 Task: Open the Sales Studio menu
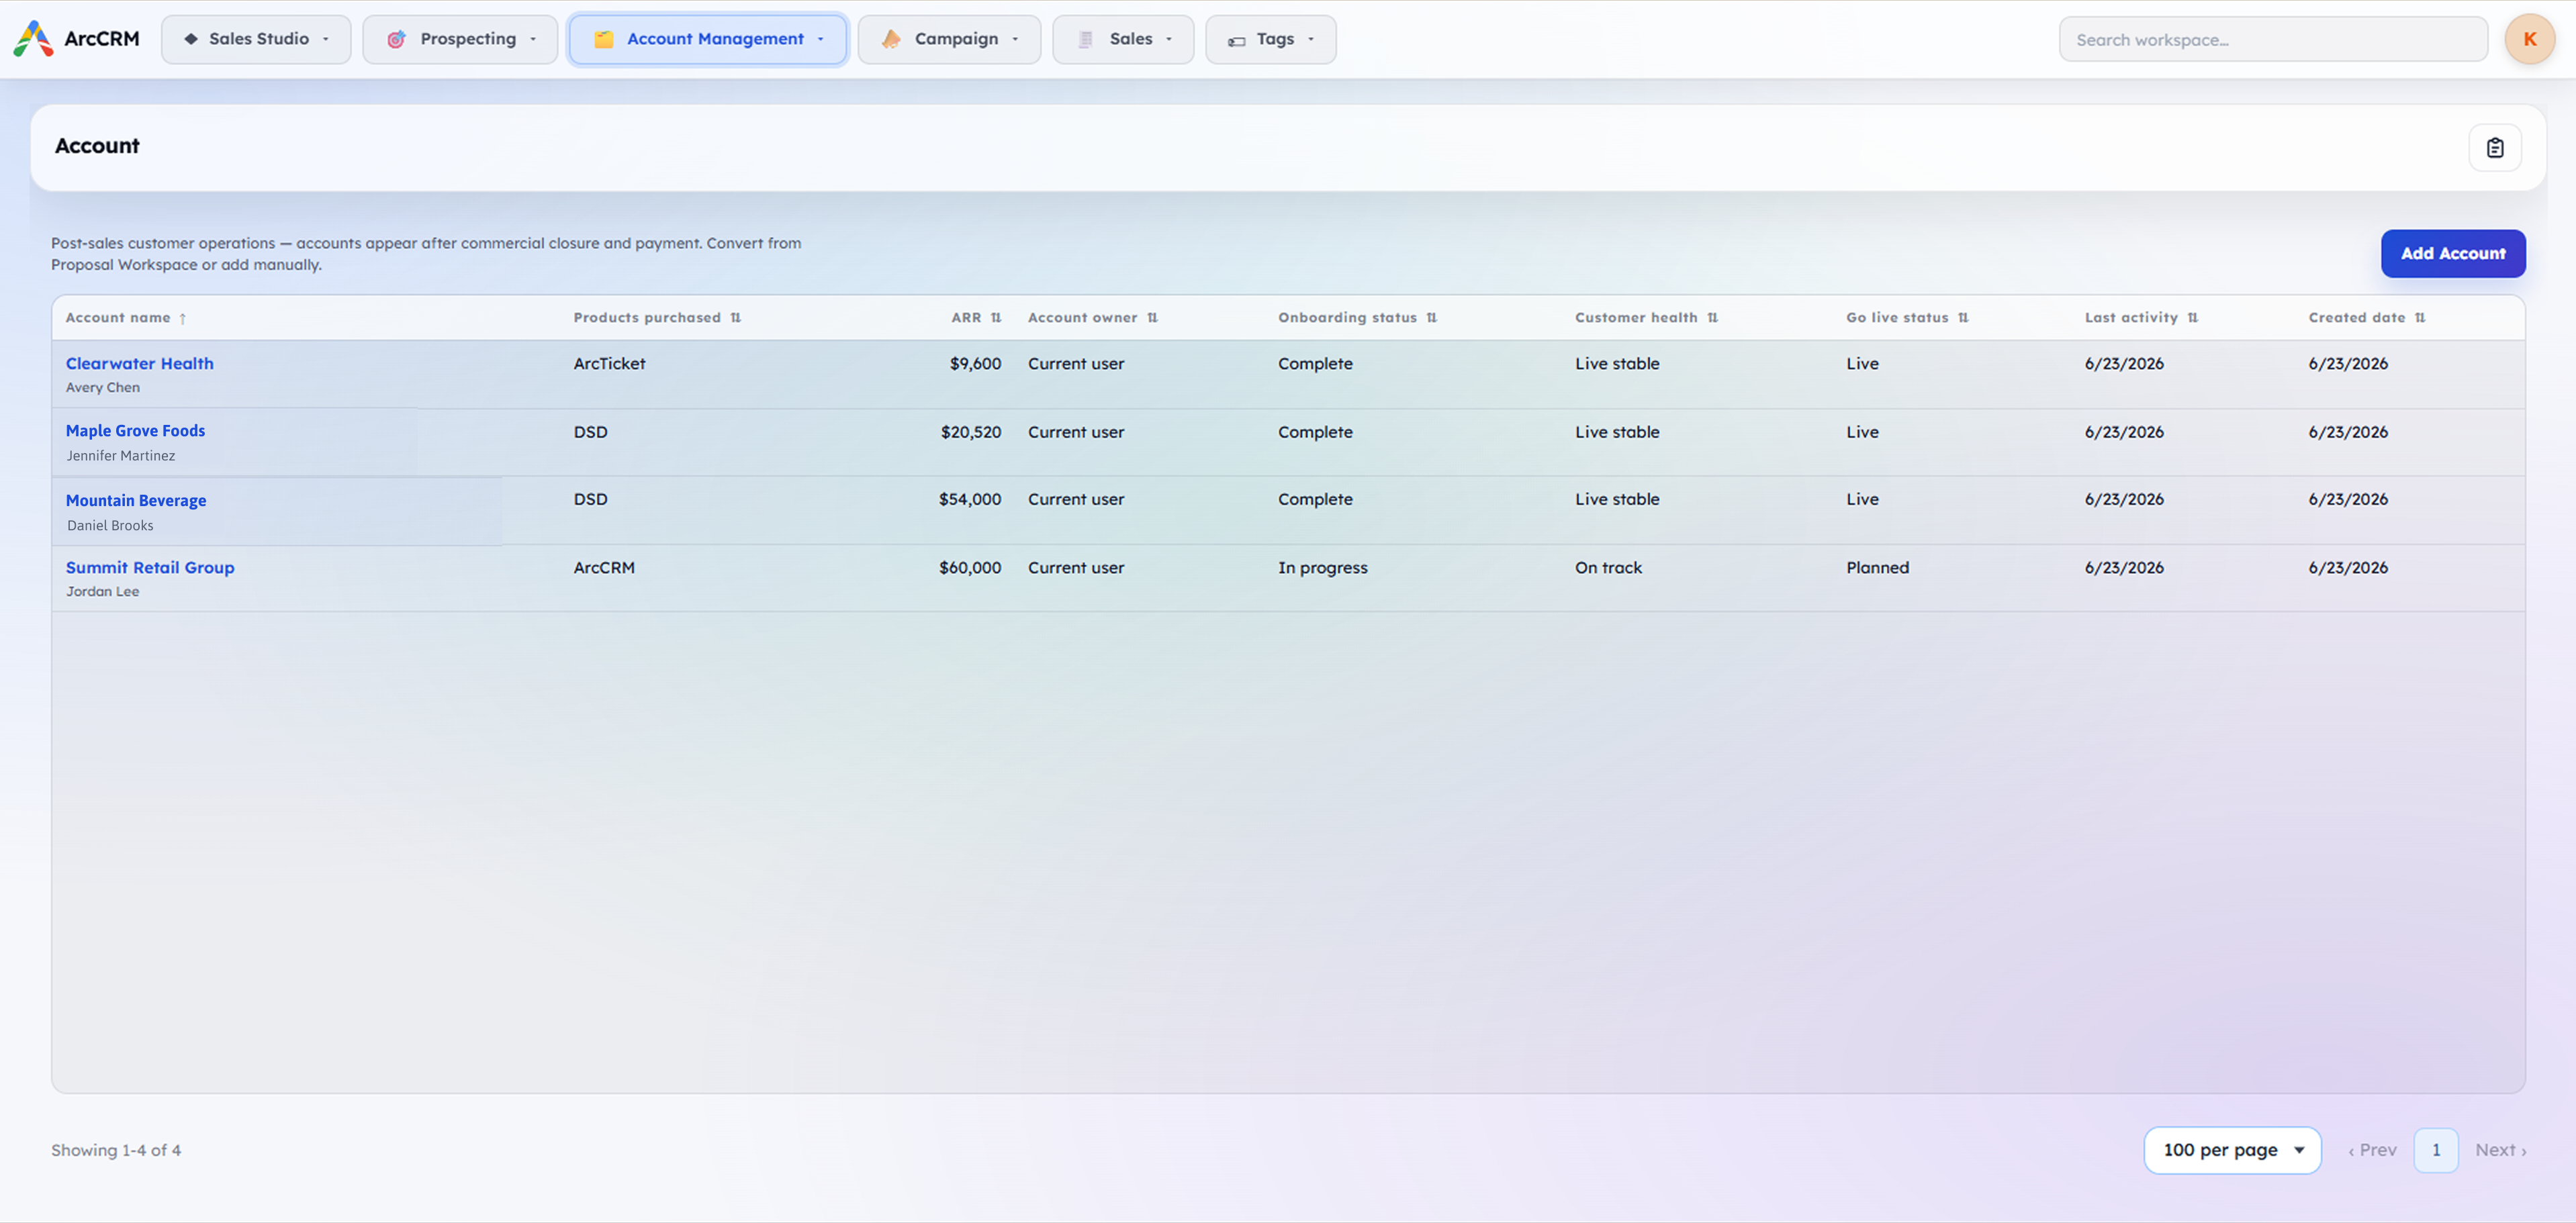(x=256, y=39)
